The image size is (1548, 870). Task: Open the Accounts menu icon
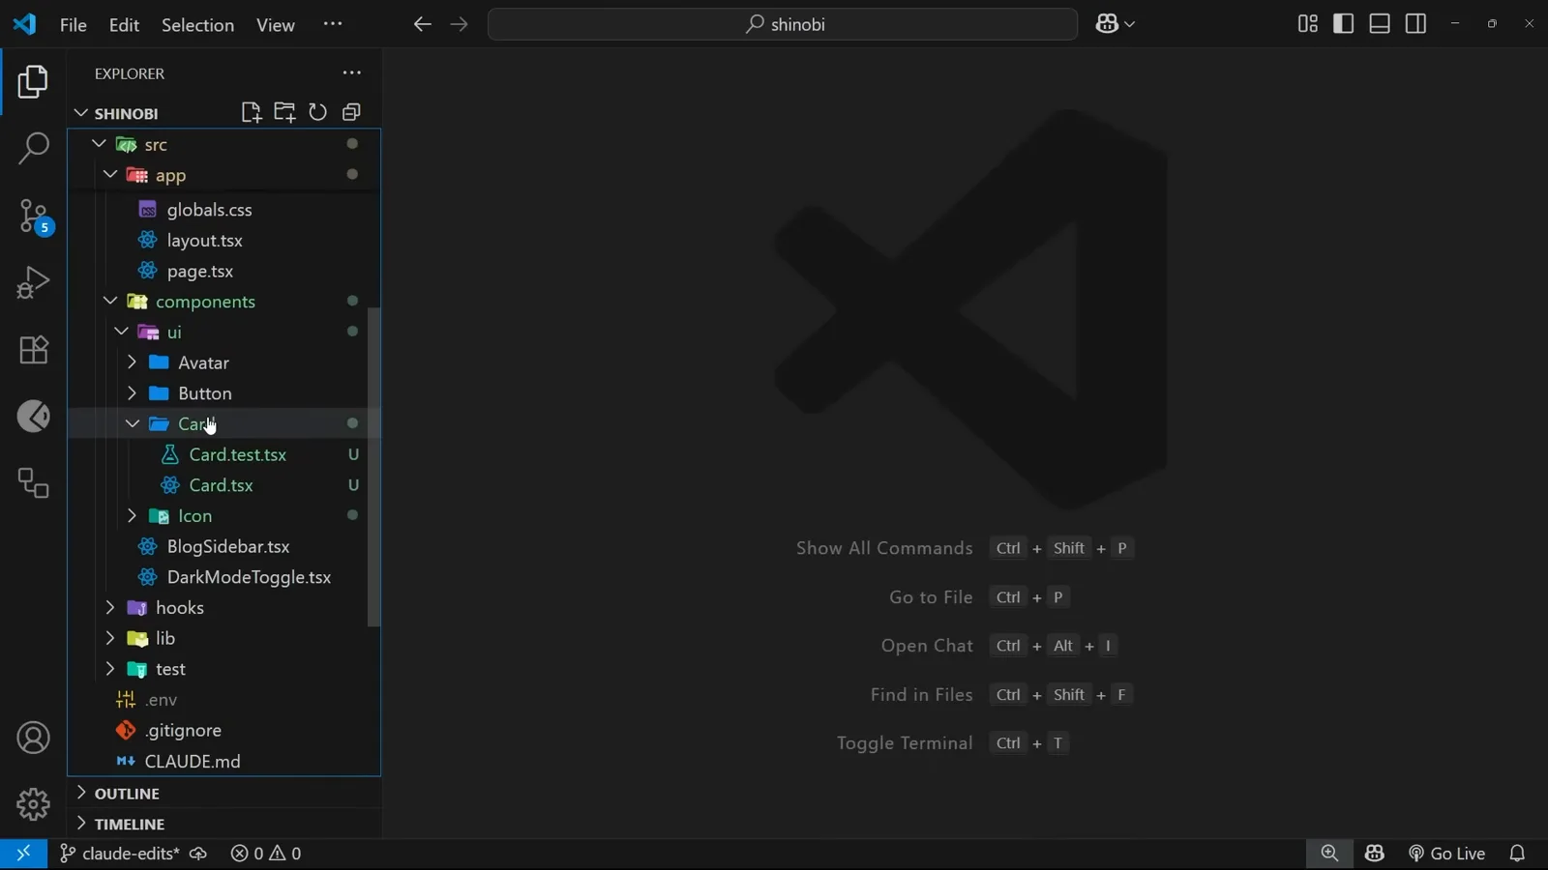coord(33,739)
